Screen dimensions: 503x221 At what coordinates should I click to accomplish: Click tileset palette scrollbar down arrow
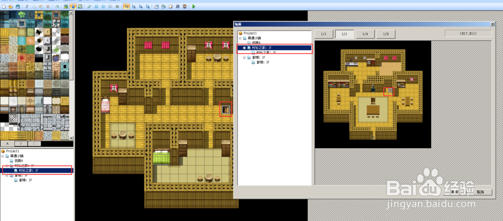[71, 138]
